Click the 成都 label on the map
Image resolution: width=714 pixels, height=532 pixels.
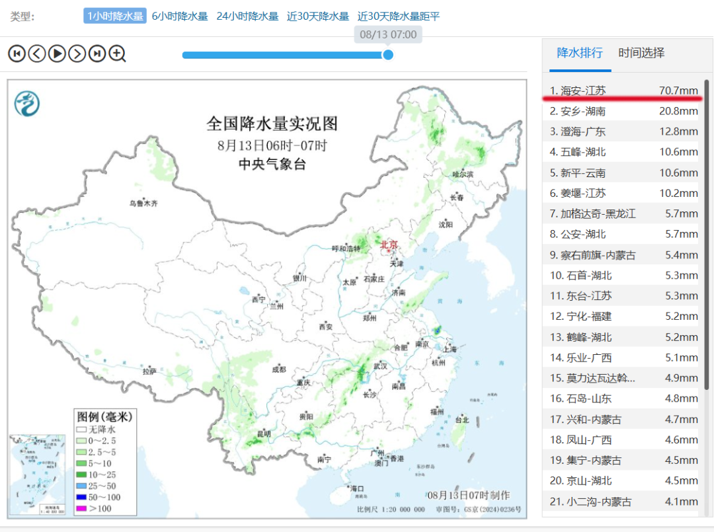[x=279, y=369]
